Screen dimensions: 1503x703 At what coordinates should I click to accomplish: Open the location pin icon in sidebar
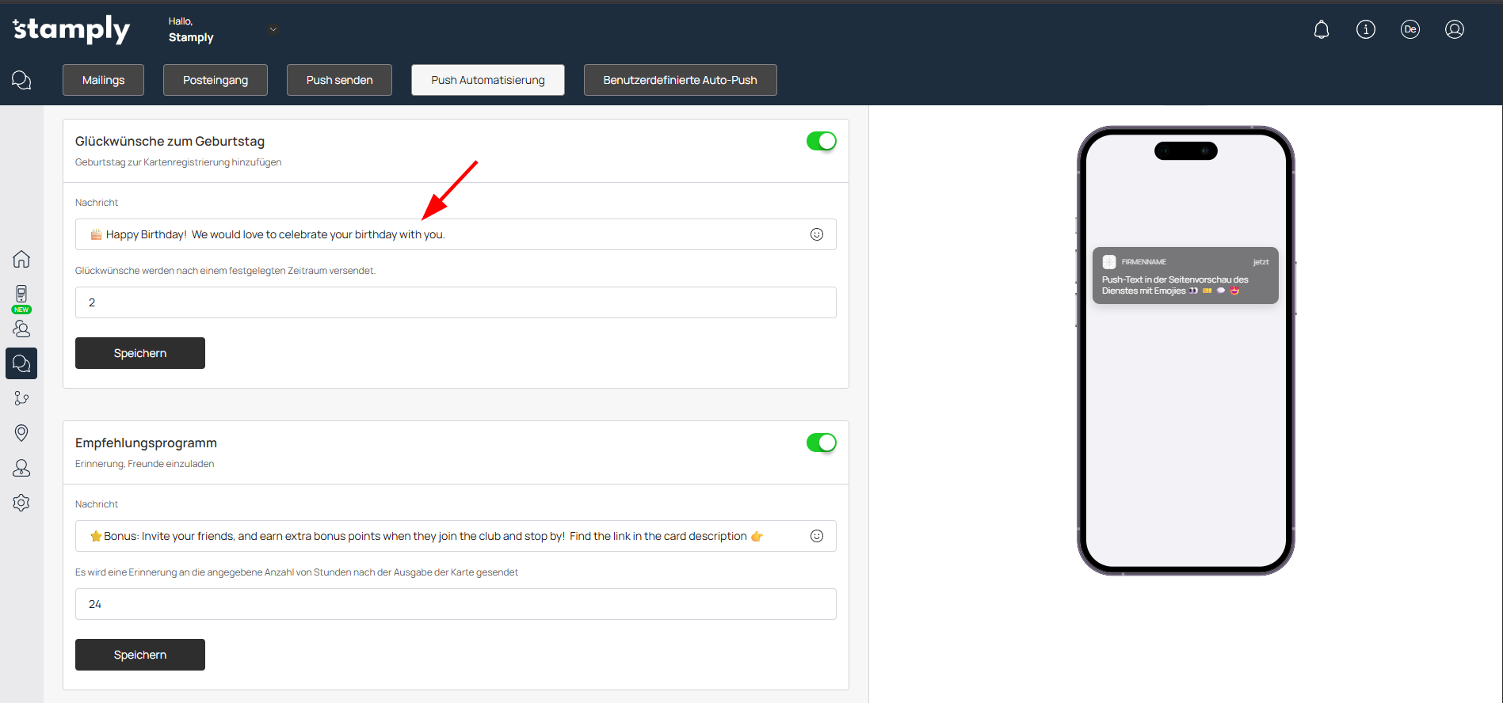[x=21, y=432]
